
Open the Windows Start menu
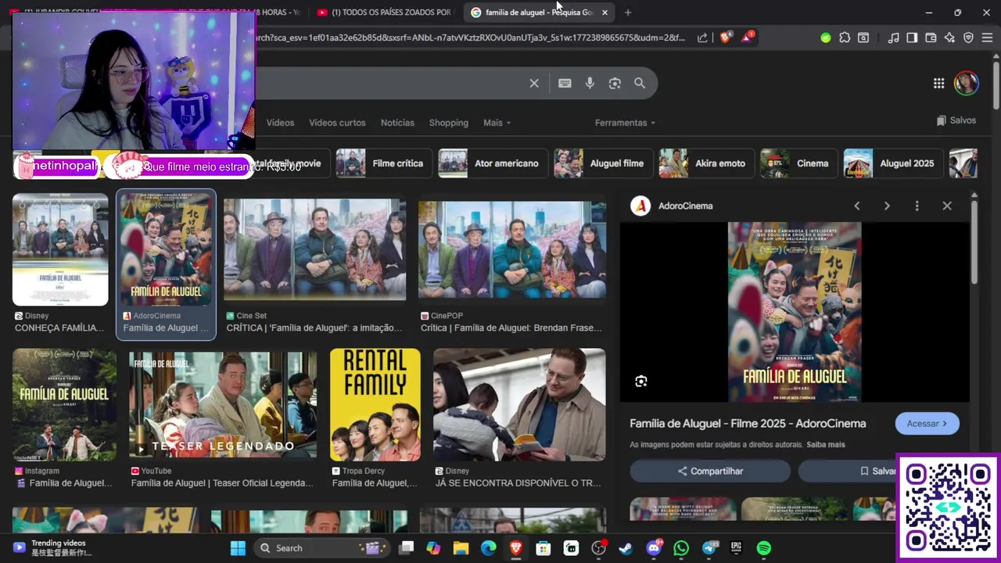[x=238, y=548]
